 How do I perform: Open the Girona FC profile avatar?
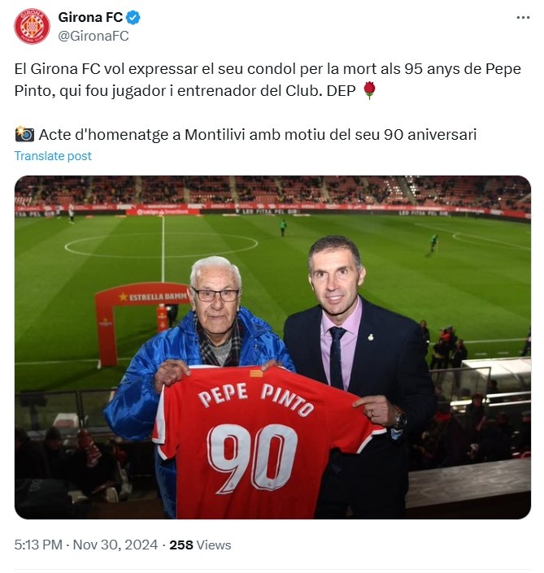click(32, 26)
